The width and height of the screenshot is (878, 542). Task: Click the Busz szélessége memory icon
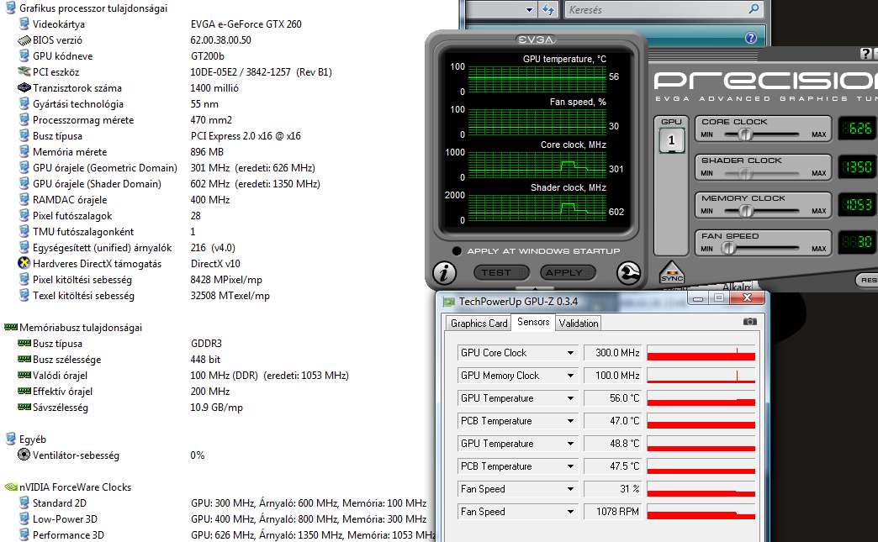coord(24,359)
